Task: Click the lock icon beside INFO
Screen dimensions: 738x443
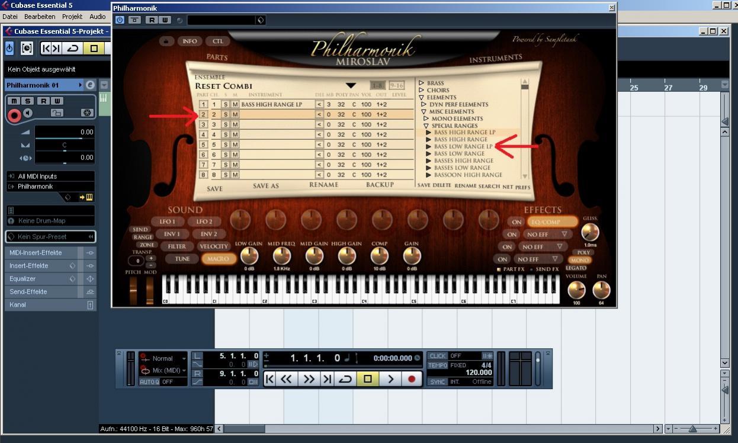Action: click(166, 41)
